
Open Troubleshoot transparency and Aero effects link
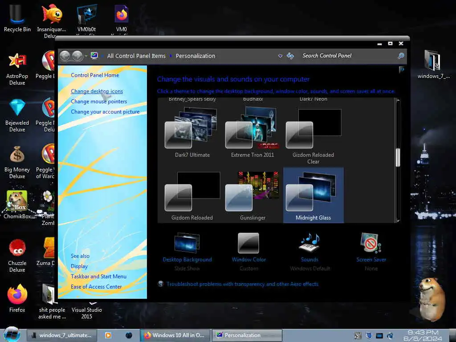[x=242, y=284]
